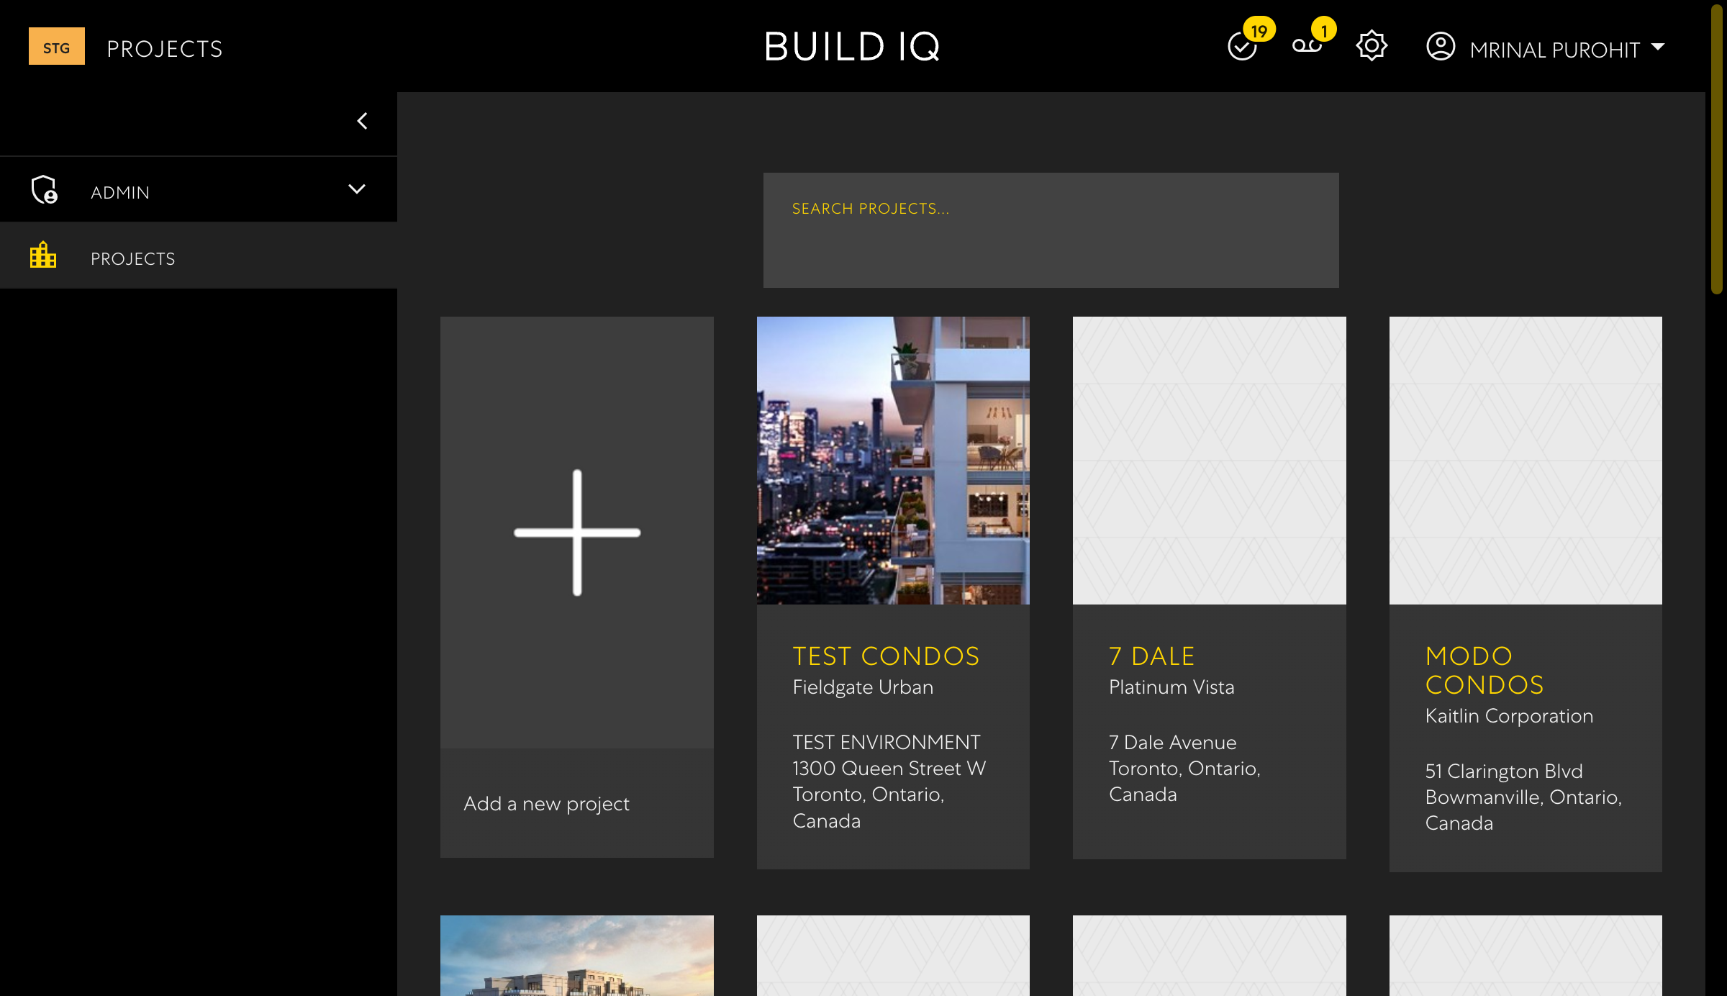Viewport: 1727px width, 996px height.
Task: Open the TEST CONDOS project title
Action: tap(886, 656)
